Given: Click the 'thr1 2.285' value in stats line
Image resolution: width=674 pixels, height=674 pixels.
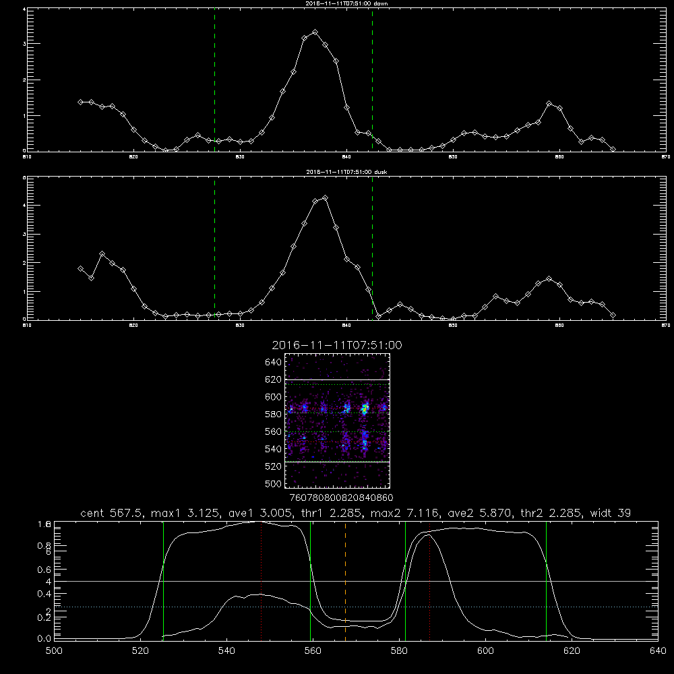Looking at the screenshot, I should pos(330,513).
